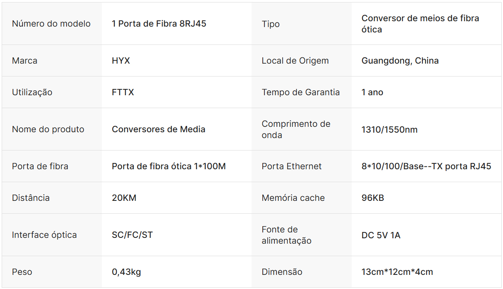Image resolution: width=503 pixels, height=289 pixels.
Task: Select the HYX brand value
Action: (121, 61)
